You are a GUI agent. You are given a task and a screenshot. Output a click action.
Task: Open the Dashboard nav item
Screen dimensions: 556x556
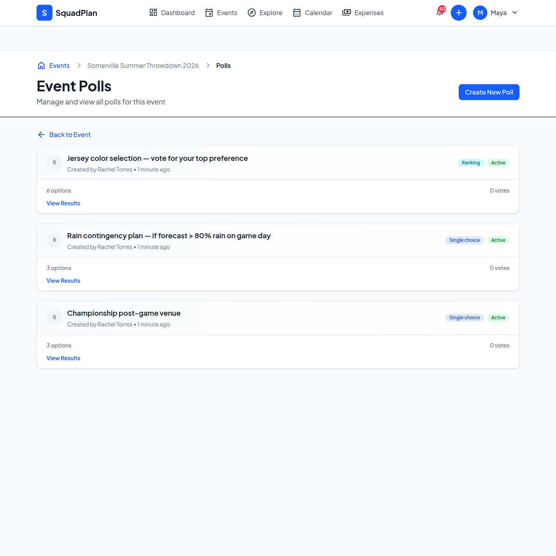tap(172, 13)
